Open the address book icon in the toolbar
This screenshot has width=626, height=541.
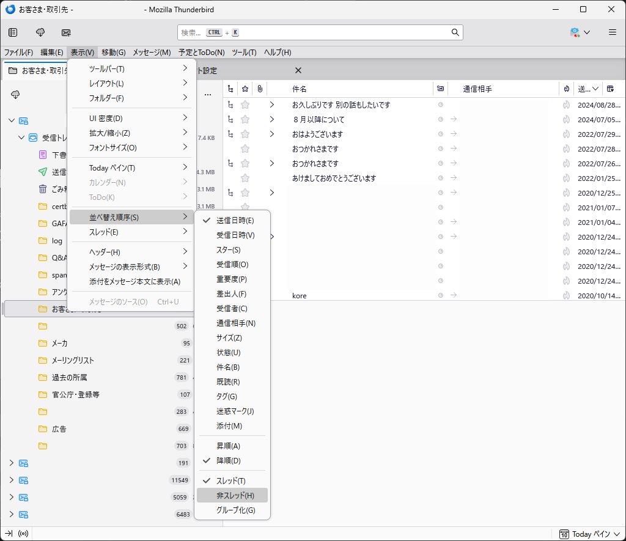(x=12, y=32)
